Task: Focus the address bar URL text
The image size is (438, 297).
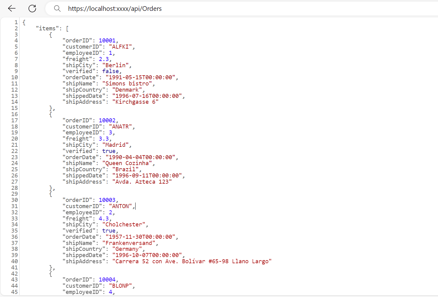Action: coord(115,9)
